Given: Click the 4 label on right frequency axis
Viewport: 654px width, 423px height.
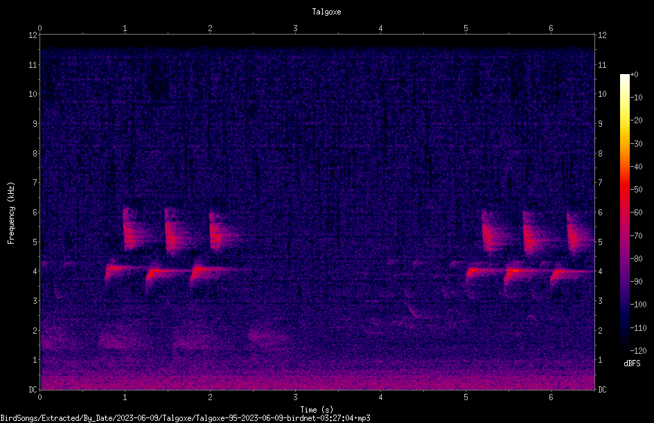Looking at the screenshot, I should [x=600, y=271].
